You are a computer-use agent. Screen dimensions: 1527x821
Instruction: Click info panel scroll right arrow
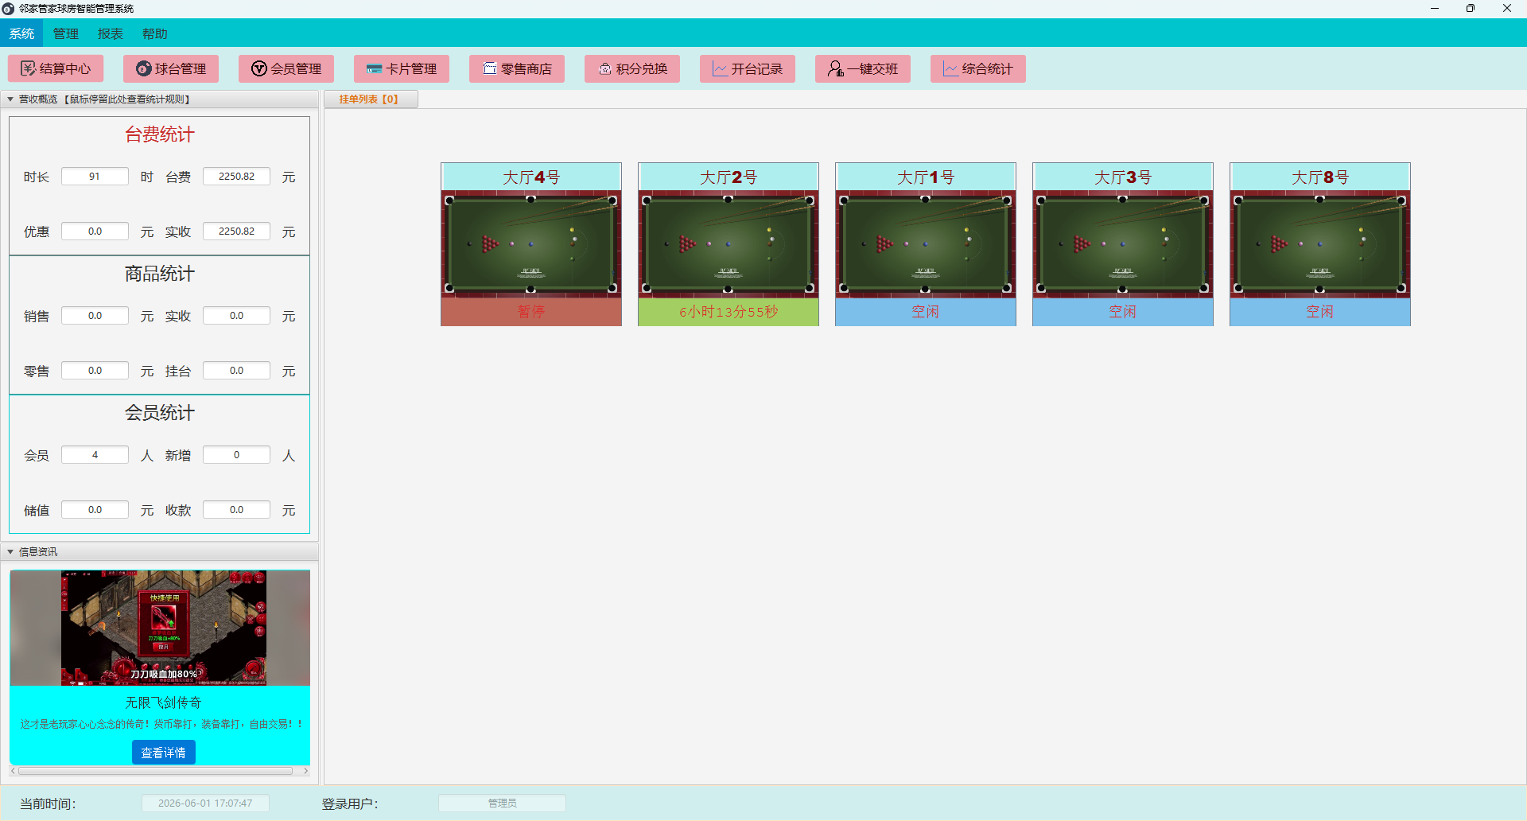(x=305, y=771)
